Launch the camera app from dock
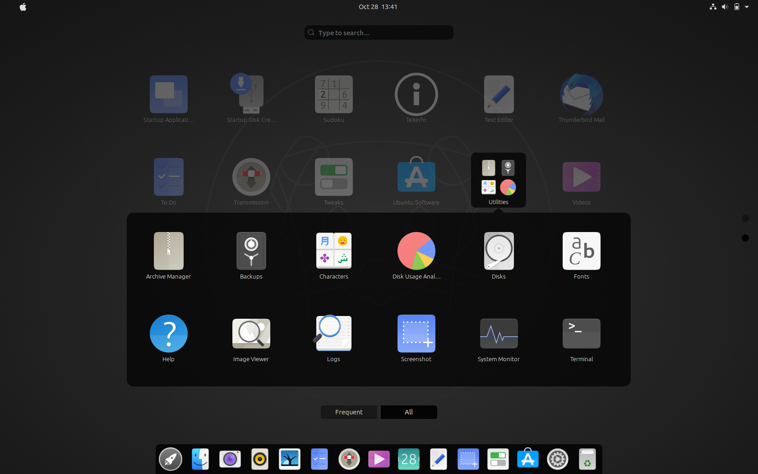This screenshot has height=474, width=758. (230, 460)
